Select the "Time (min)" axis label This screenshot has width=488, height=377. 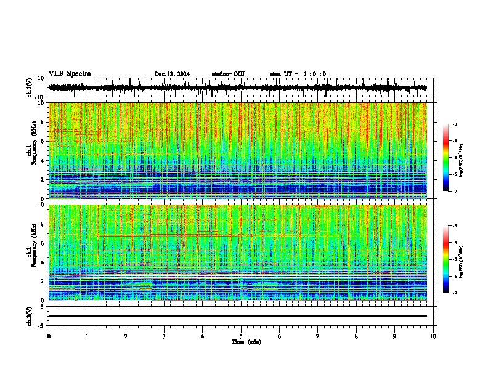[246, 342]
